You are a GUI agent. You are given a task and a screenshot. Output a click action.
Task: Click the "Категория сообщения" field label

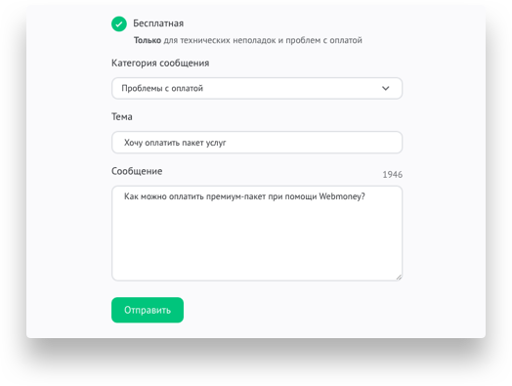(160, 63)
